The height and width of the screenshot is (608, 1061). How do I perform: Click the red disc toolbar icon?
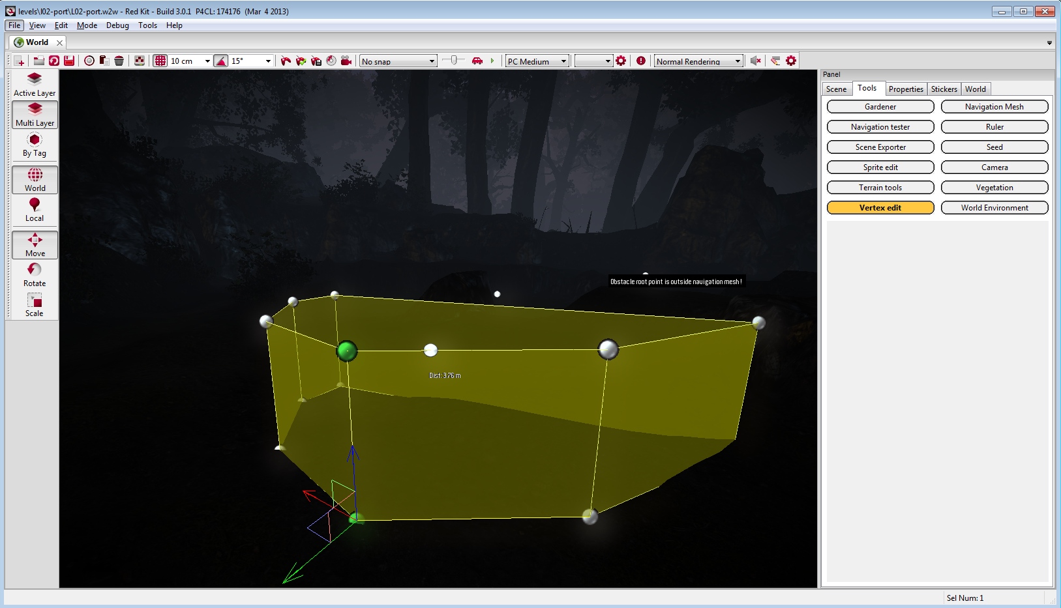click(331, 61)
